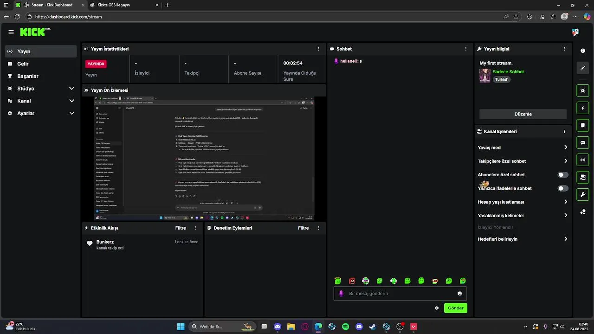This screenshot has height=334, width=594.
Task: Insert the heart-eyes emote at row end
Action: [463, 281]
